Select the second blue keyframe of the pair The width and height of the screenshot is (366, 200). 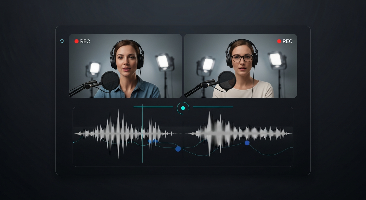pyautogui.click(x=155, y=141)
